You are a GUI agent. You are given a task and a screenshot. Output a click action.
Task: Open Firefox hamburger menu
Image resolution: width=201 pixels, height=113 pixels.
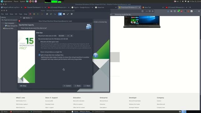[199, 11]
